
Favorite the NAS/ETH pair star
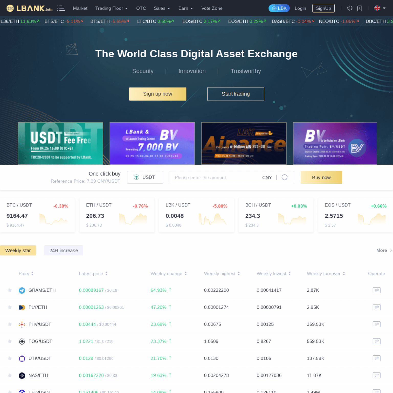(10, 375)
